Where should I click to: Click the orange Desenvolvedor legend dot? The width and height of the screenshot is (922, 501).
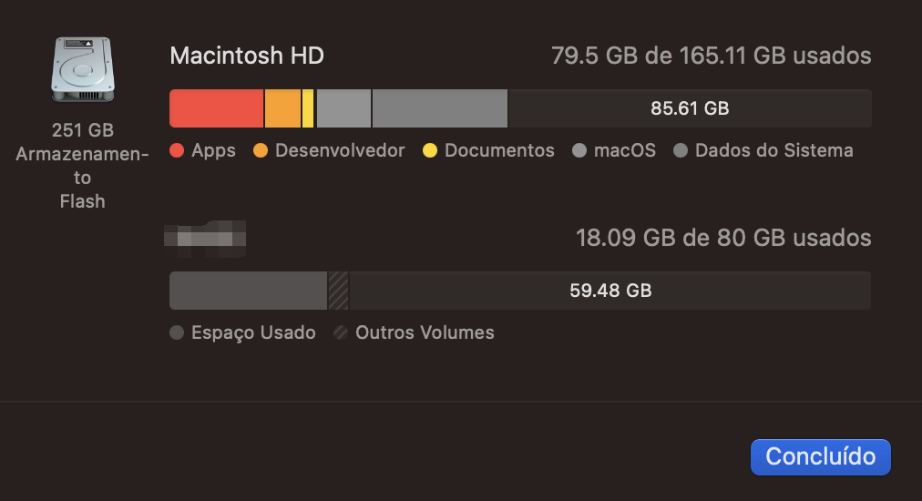[261, 151]
